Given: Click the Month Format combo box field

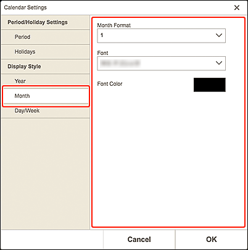Looking at the screenshot, I should (161, 36).
